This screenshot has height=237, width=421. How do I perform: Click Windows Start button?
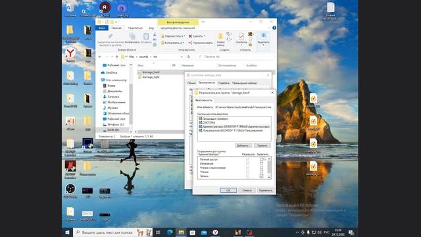[x=67, y=232]
